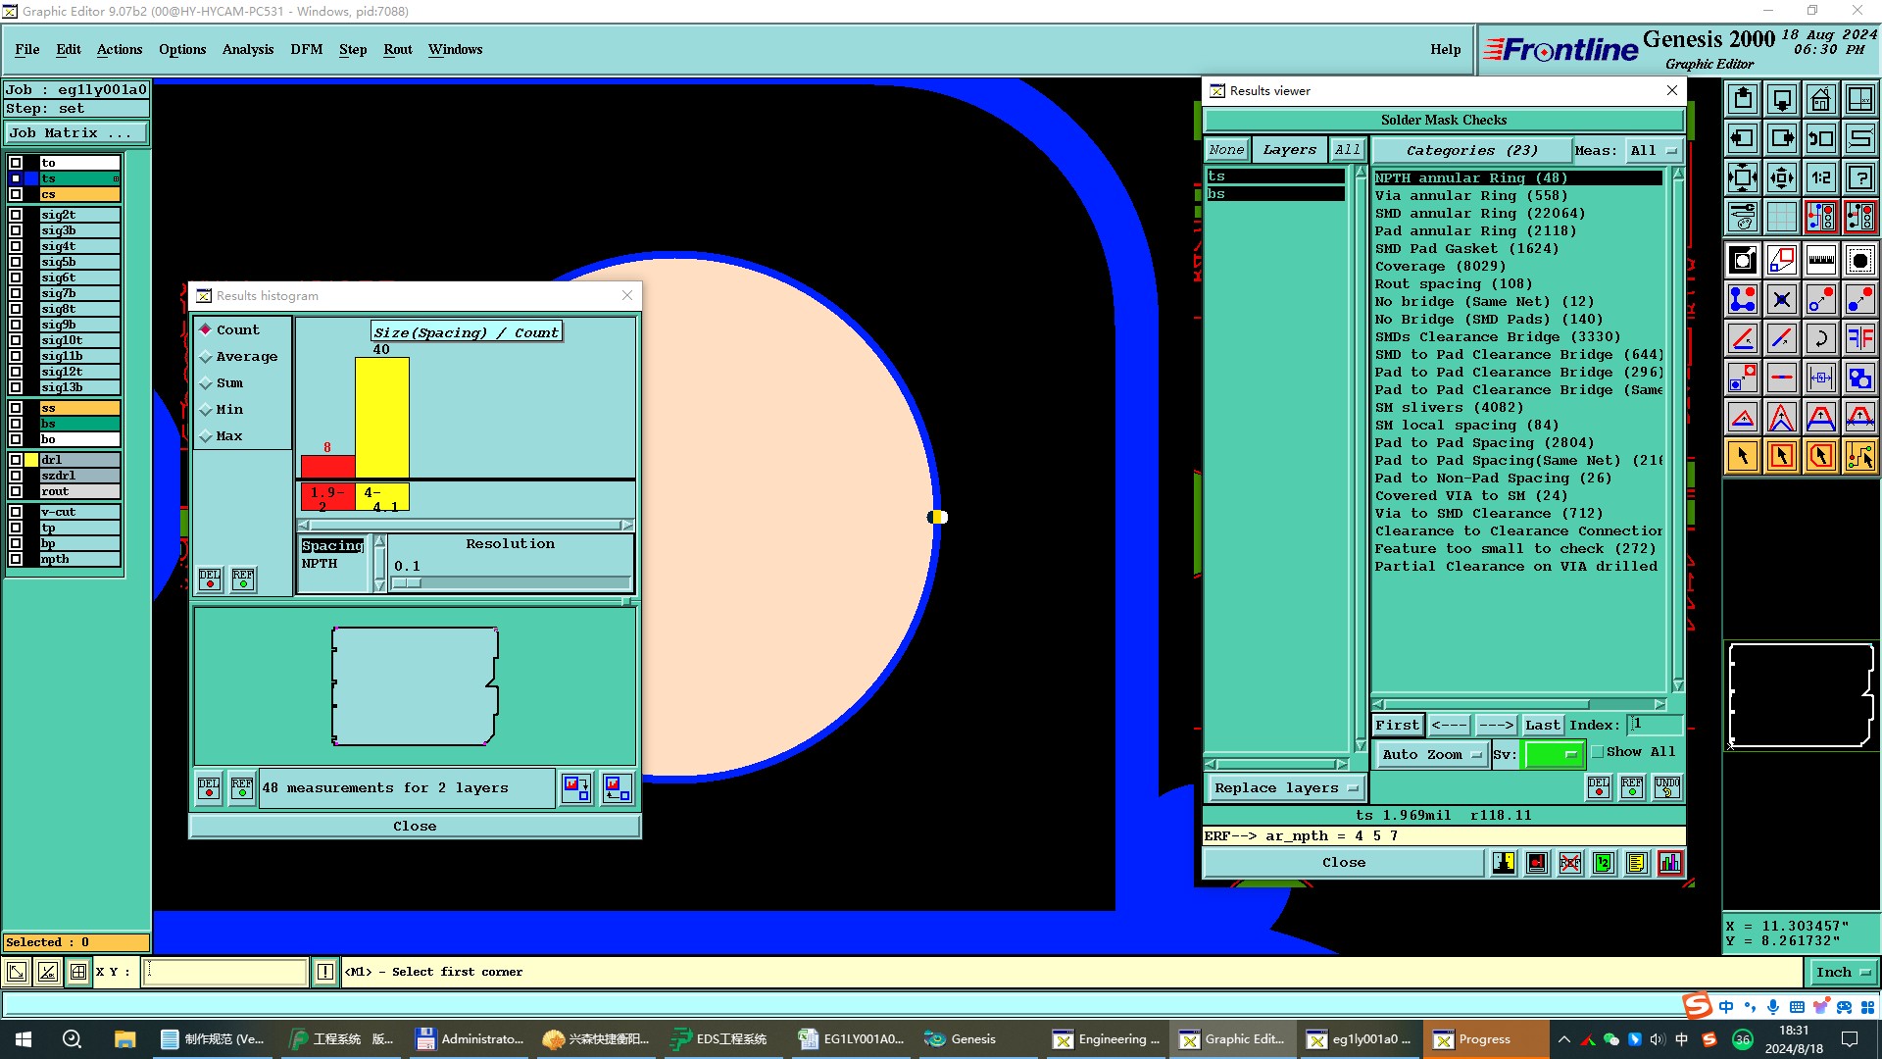Click the Home view icon
Screen dimensions: 1882x1059
[x=1820, y=99]
